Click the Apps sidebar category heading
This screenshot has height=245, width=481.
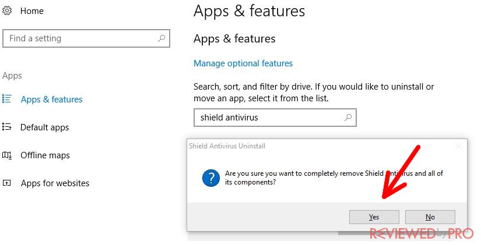click(x=12, y=76)
